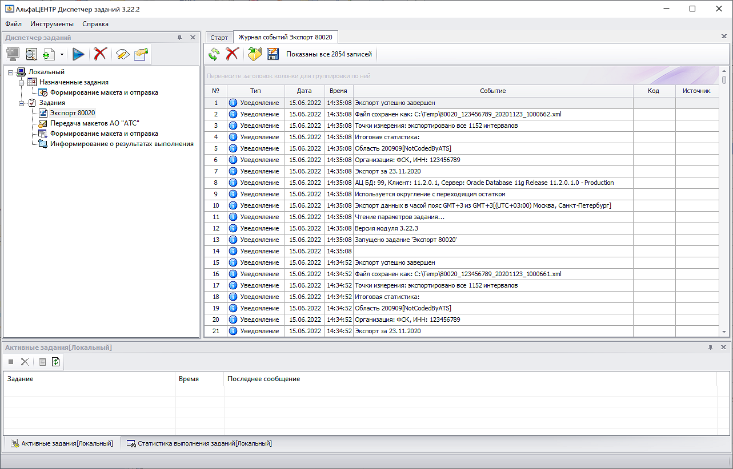The width and height of the screenshot is (733, 469).
Task: Collapse the Задания tree node
Action: click(21, 103)
